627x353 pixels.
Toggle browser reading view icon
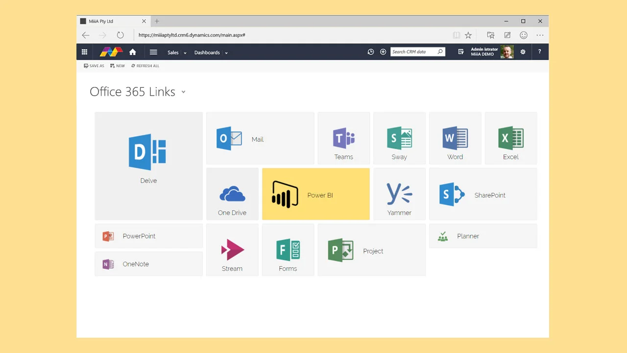[457, 35]
